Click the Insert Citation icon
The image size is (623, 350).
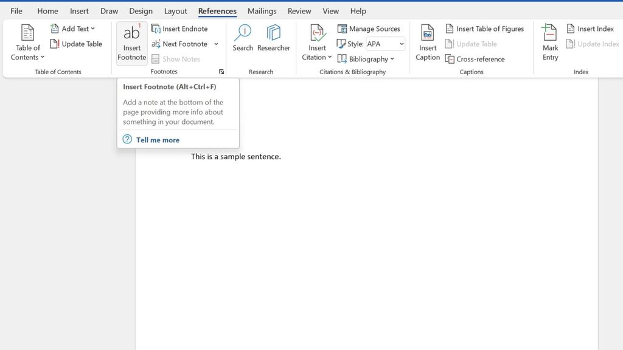(316, 41)
